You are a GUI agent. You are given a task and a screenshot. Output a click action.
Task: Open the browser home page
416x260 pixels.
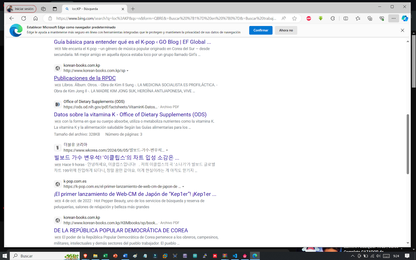(36, 18)
